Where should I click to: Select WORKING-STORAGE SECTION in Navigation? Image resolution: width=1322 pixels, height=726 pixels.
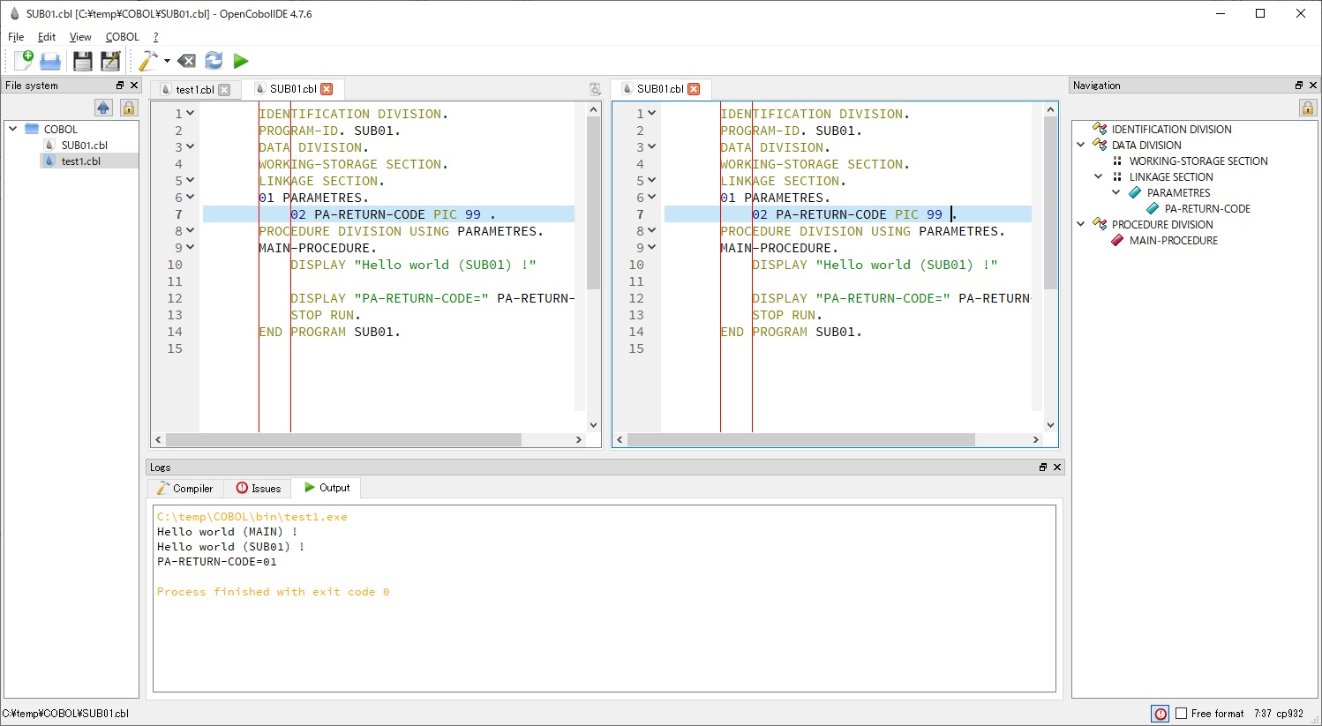1198,161
